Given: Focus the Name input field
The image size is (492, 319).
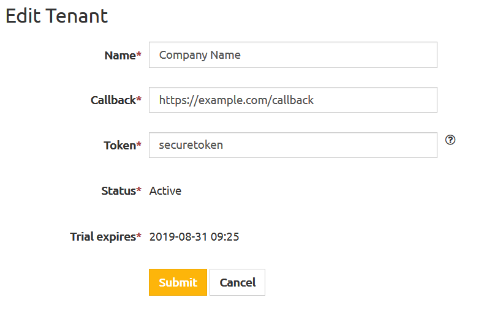Looking at the screenshot, I should 293,55.
